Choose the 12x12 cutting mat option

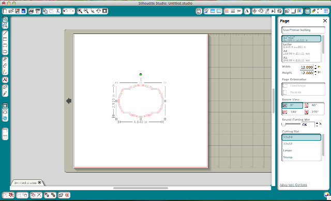coord(301,144)
